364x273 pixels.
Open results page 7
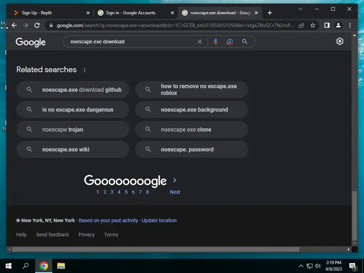click(140, 192)
